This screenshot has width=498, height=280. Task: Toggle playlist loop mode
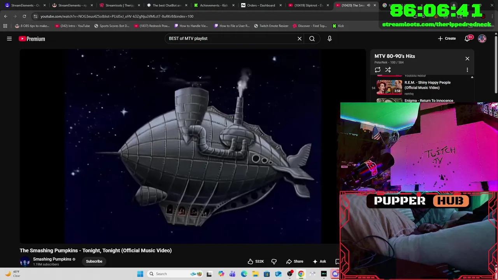377,70
